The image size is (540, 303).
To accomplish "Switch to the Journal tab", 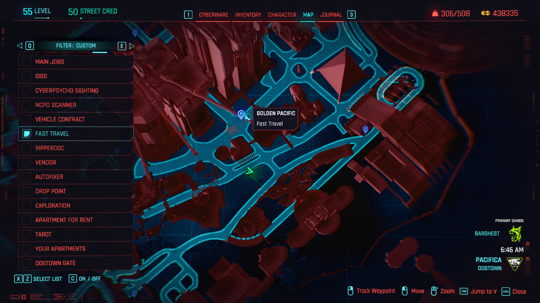I will click(331, 15).
